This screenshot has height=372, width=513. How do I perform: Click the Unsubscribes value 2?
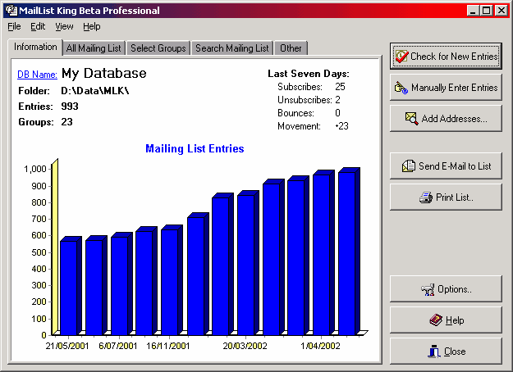coord(337,100)
